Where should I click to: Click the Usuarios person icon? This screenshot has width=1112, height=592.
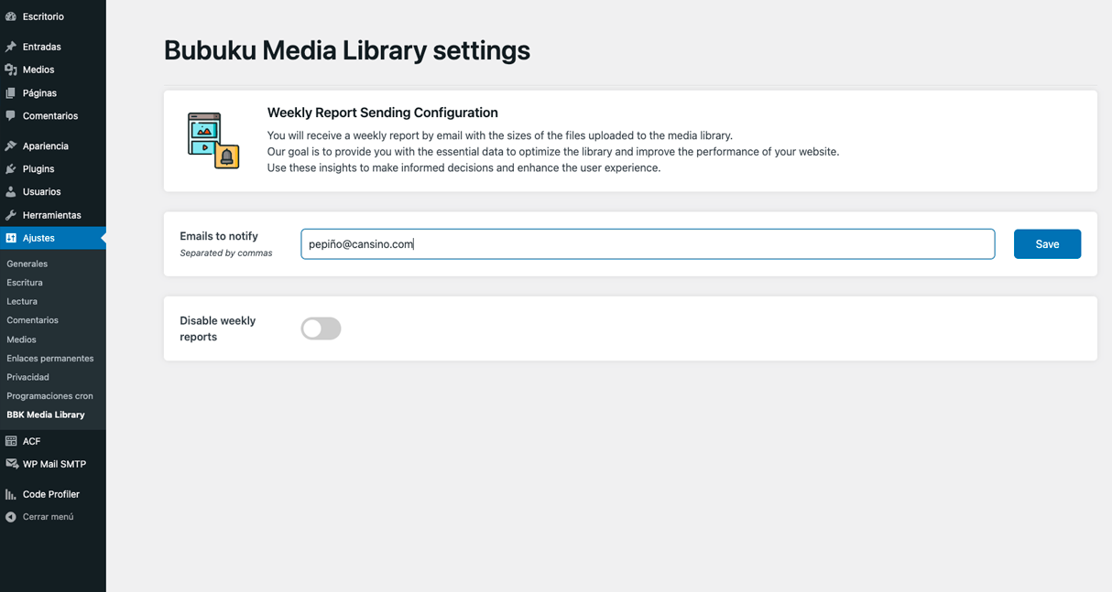pos(11,192)
